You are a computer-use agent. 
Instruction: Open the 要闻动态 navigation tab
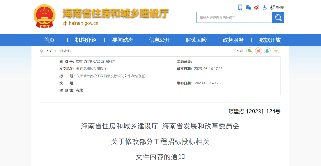tap(123, 40)
